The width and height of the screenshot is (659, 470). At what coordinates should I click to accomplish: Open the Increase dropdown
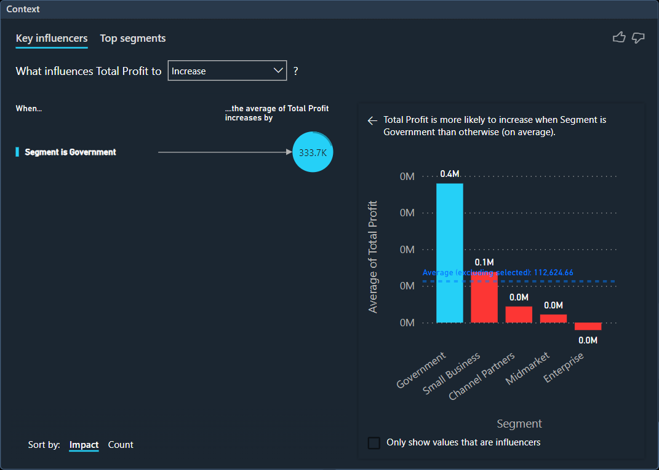click(227, 71)
